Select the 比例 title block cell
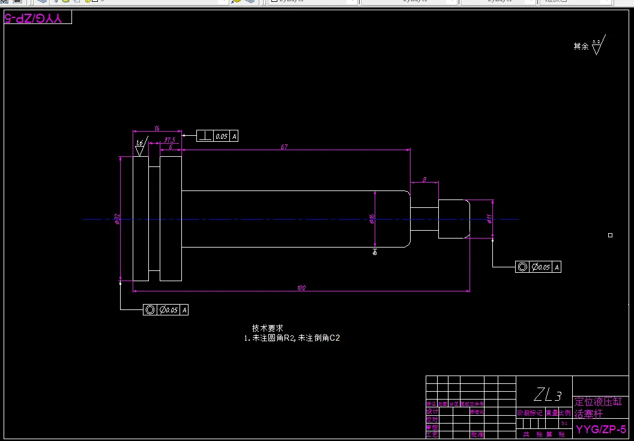 [x=565, y=413]
